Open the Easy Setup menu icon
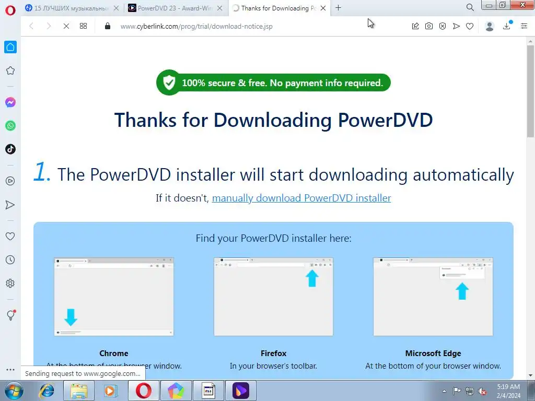The height and width of the screenshot is (401, 535). 524,26
